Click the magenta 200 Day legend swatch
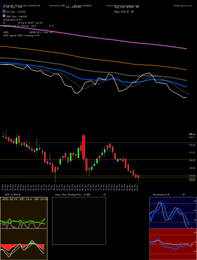197x260 pixels. (4, 16)
